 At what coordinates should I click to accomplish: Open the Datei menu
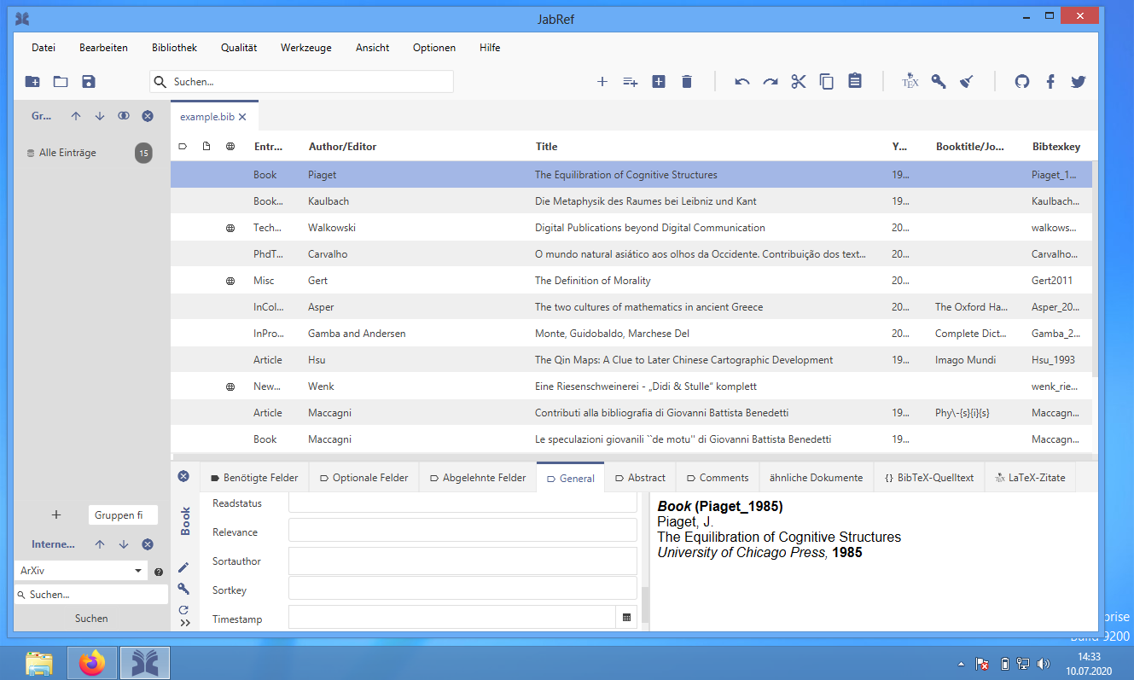point(44,48)
